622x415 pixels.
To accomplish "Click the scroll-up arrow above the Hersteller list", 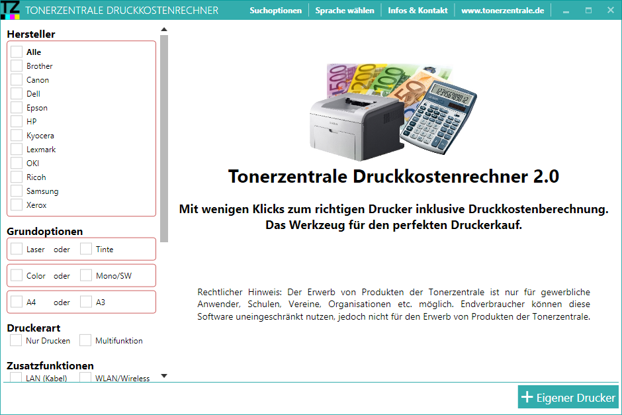I will tap(163, 29).
